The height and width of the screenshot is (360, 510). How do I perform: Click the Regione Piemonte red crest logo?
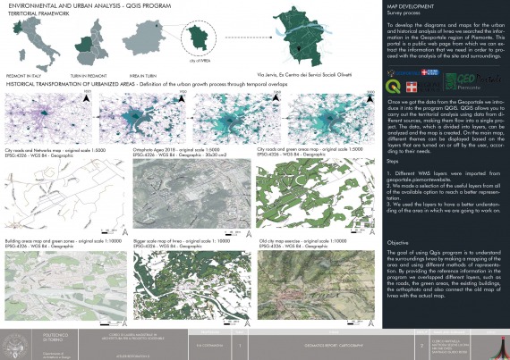tap(412, 87)
